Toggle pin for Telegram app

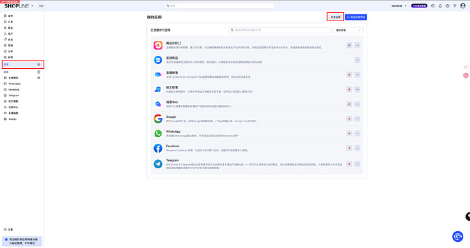[349, 164]
